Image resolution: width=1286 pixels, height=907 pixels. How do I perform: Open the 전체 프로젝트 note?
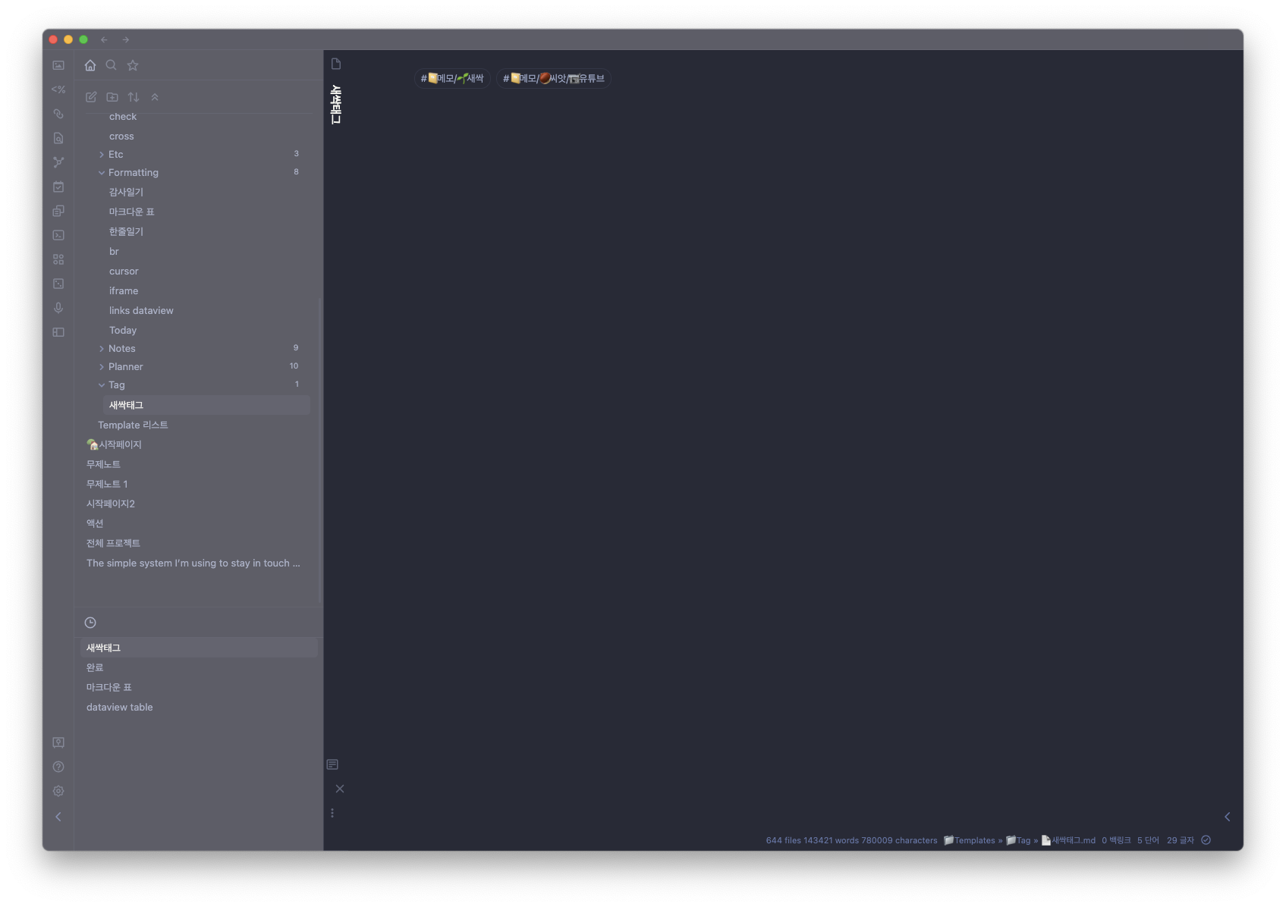coord(113,543)
